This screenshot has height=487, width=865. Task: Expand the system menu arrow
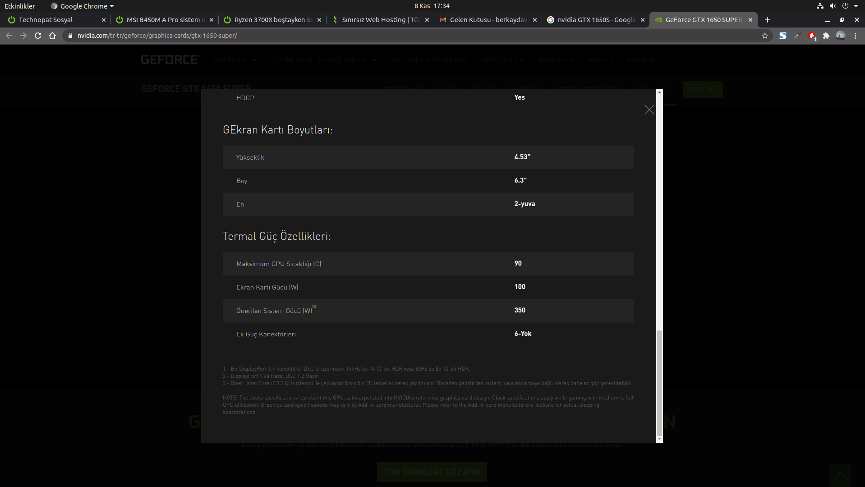pyautogui.click(x=856, y=6)
